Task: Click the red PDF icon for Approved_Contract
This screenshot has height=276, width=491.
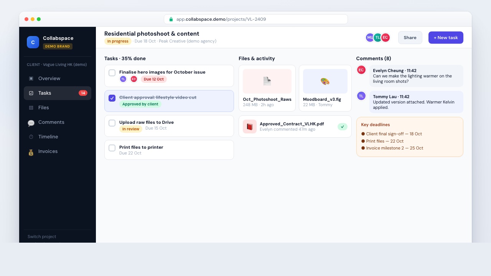Action: (x=250, y=127)
